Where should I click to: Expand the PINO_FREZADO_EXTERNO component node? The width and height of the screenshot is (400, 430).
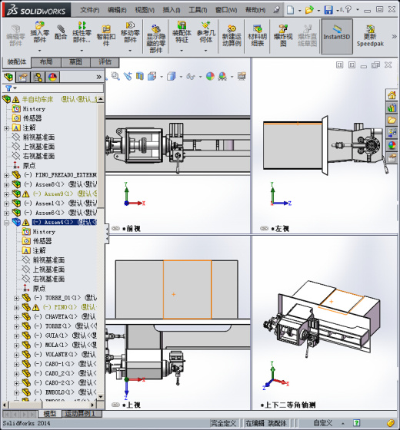(7, 175)
